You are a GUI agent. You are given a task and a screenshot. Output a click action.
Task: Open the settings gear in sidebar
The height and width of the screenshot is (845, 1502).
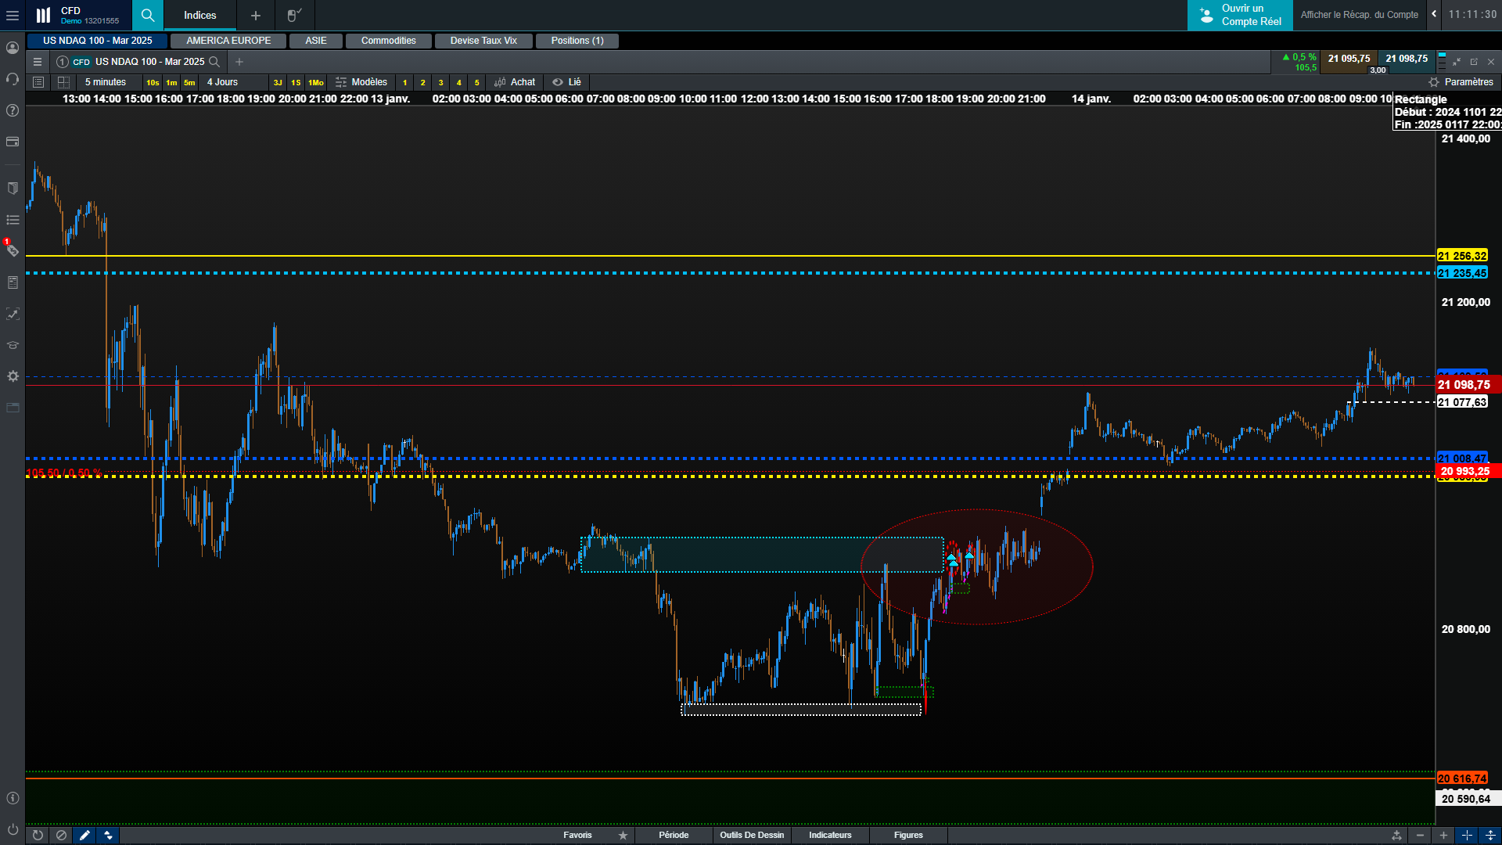point(13,376)
